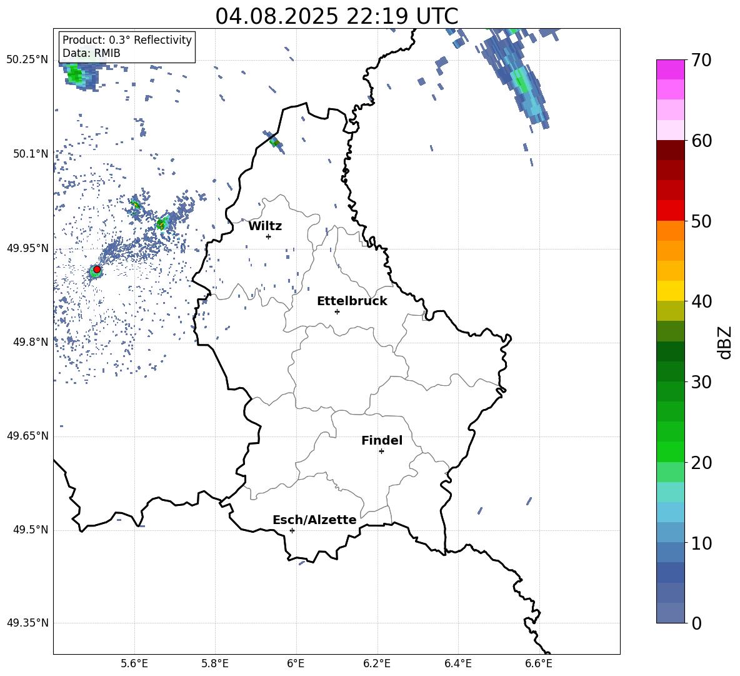Click the 49.65°N latitude label

pos(27,435)
